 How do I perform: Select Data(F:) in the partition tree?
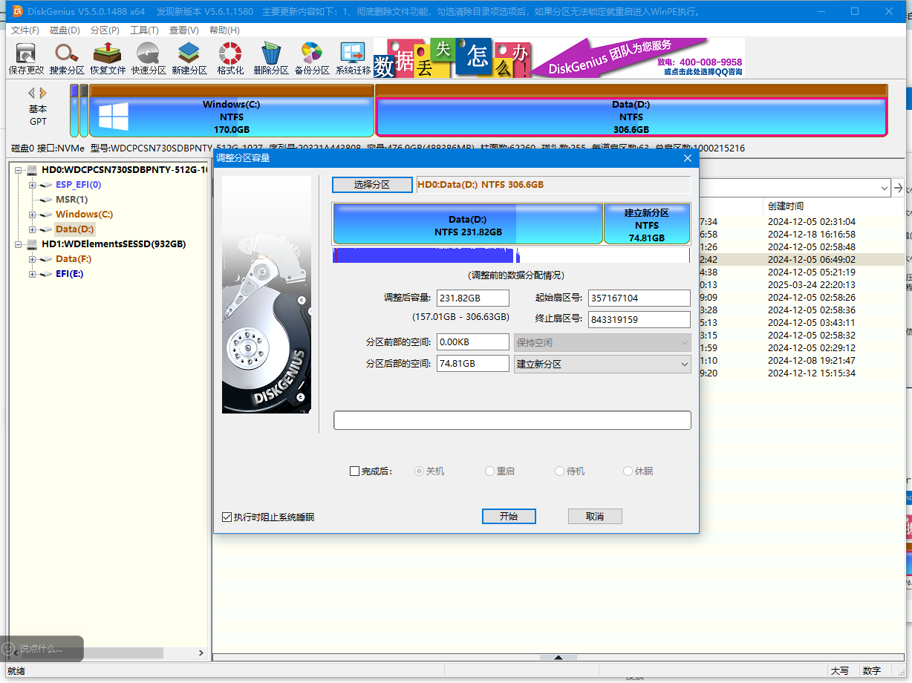tap(74, 259)
